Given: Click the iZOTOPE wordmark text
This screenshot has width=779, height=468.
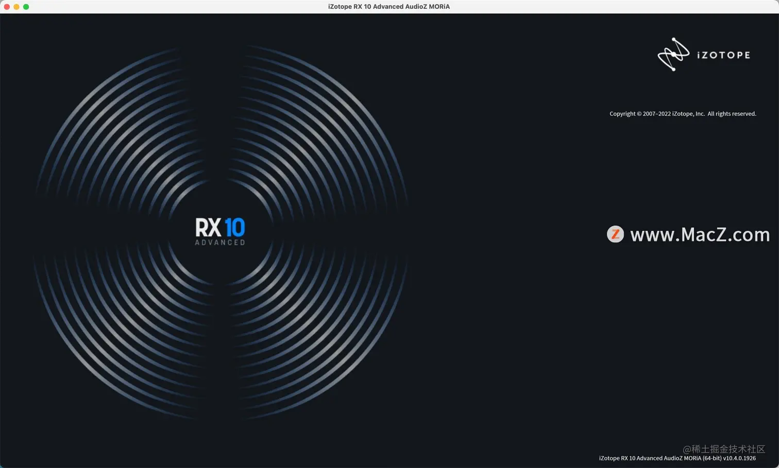Looking at the screenshot, I should (723, 55).
